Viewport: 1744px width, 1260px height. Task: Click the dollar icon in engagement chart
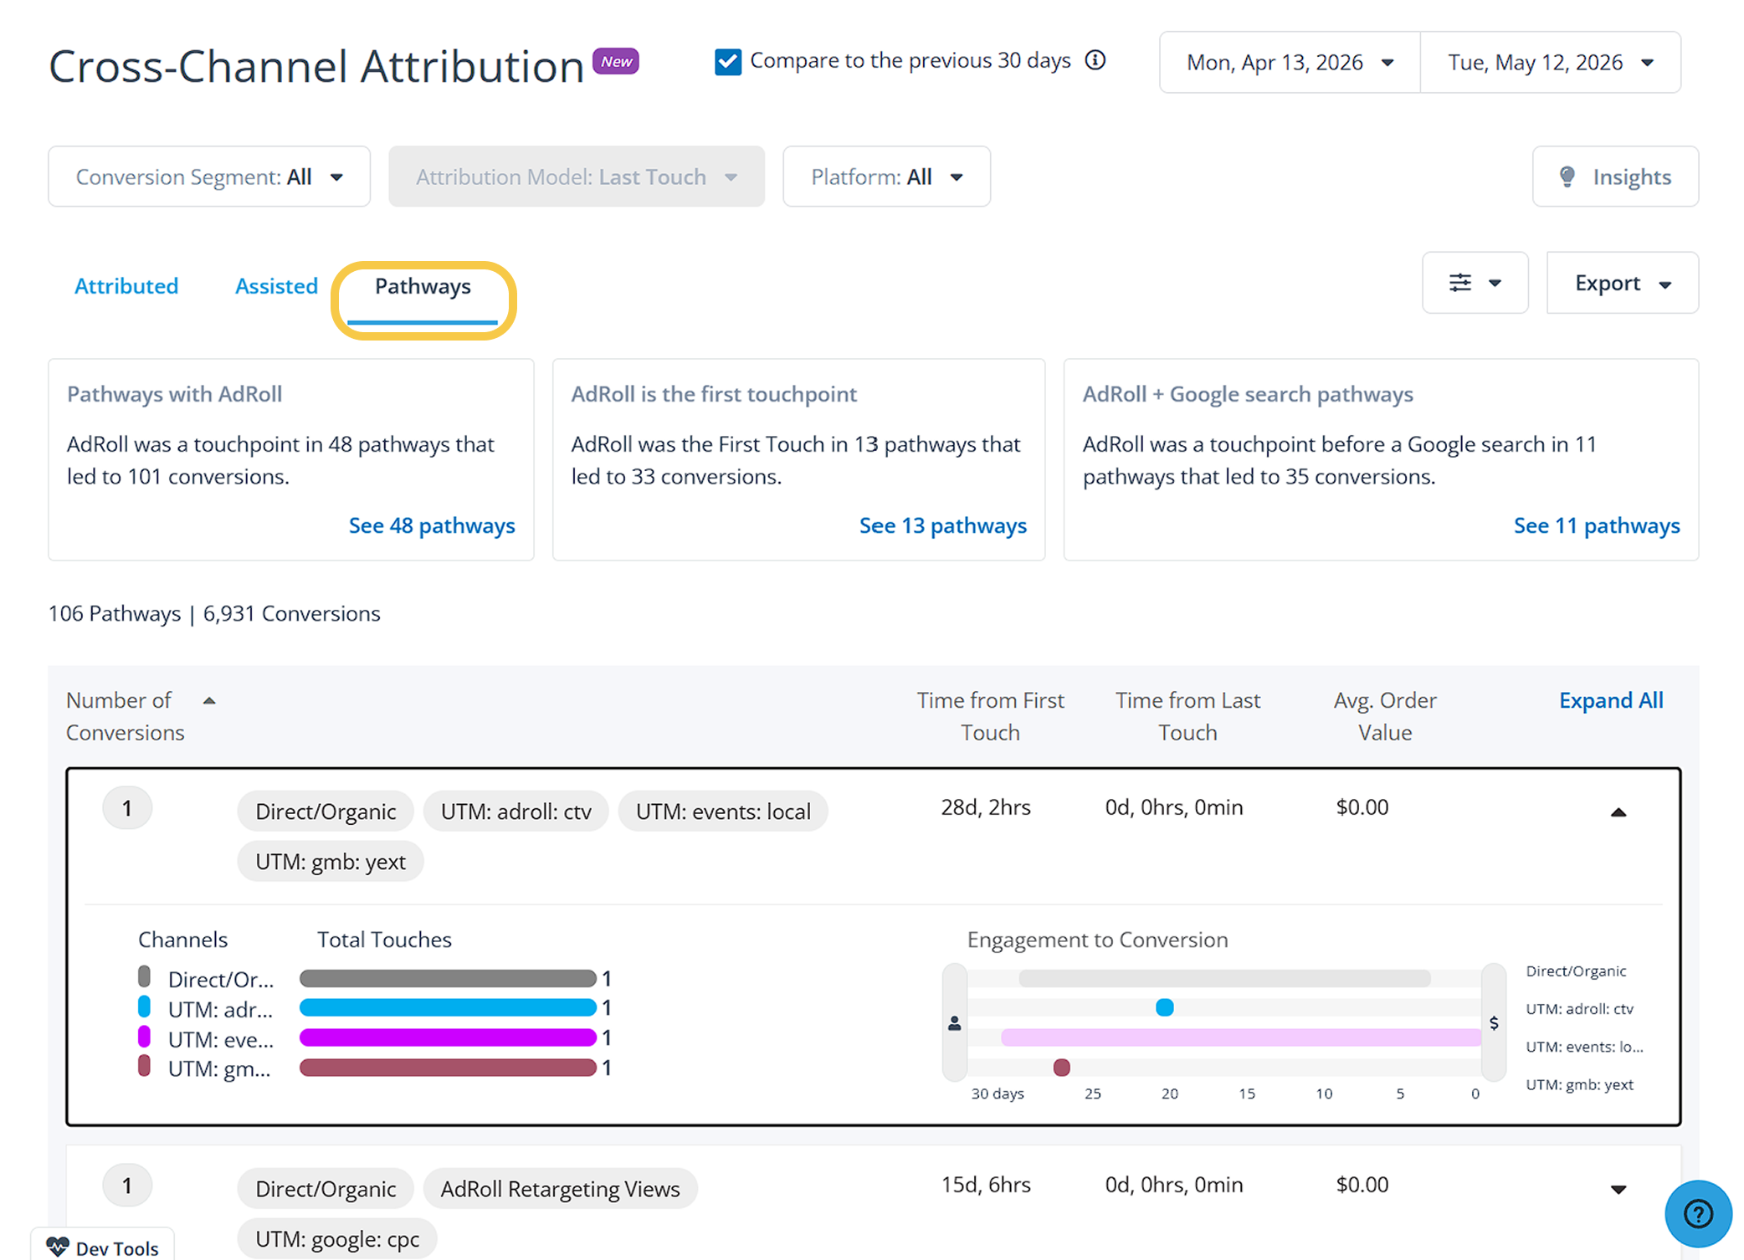[1494, 1022]
